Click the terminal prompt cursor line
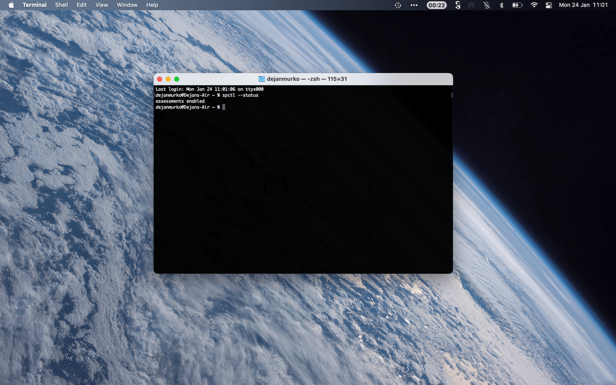Screen dimensions: 616x385 [224, 107]
